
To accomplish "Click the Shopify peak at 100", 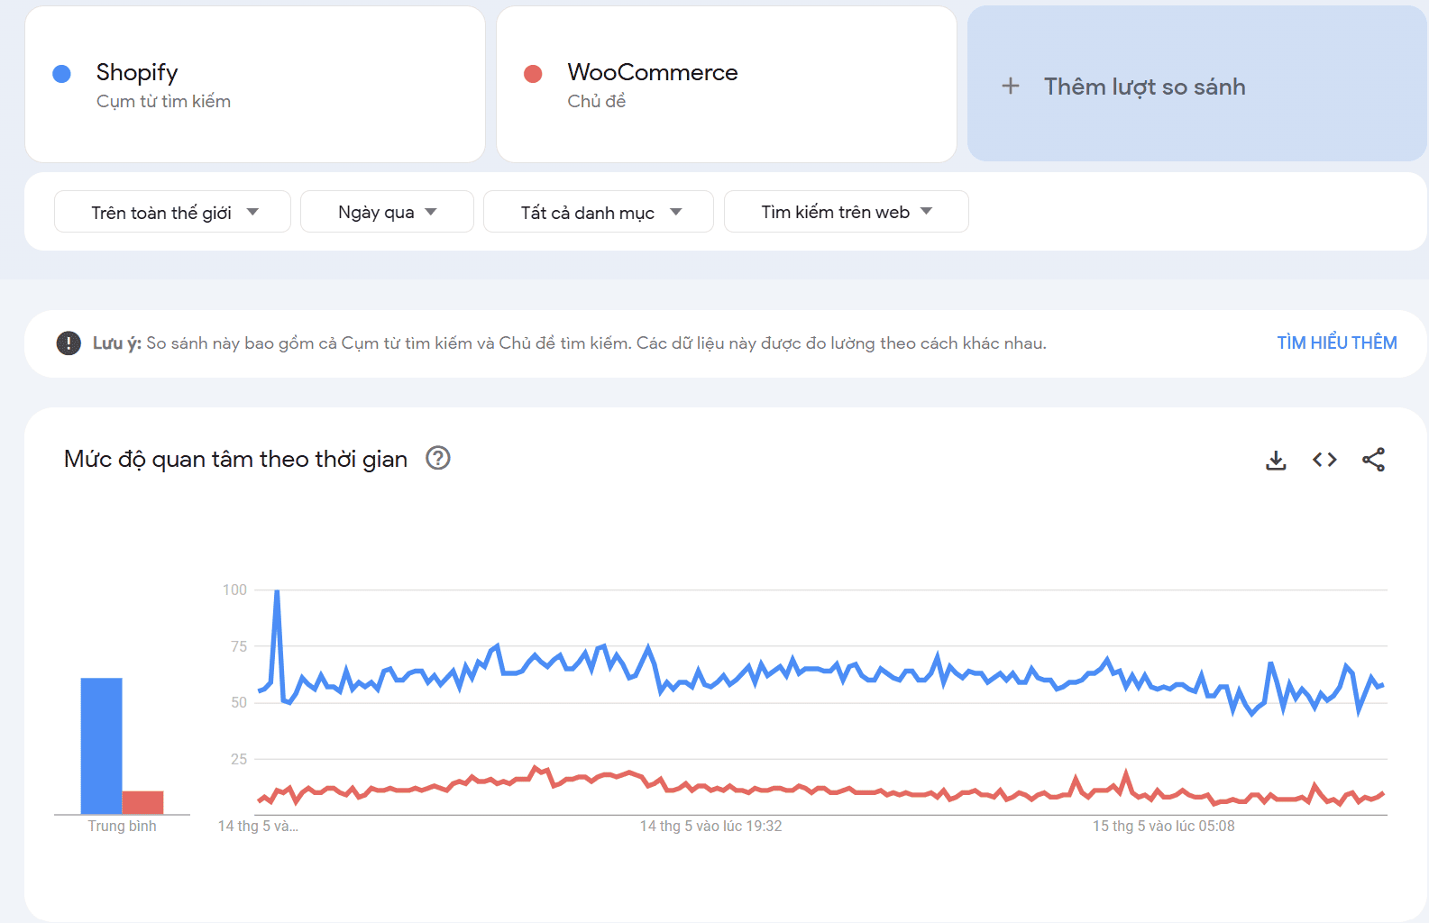I will point(277,591).
